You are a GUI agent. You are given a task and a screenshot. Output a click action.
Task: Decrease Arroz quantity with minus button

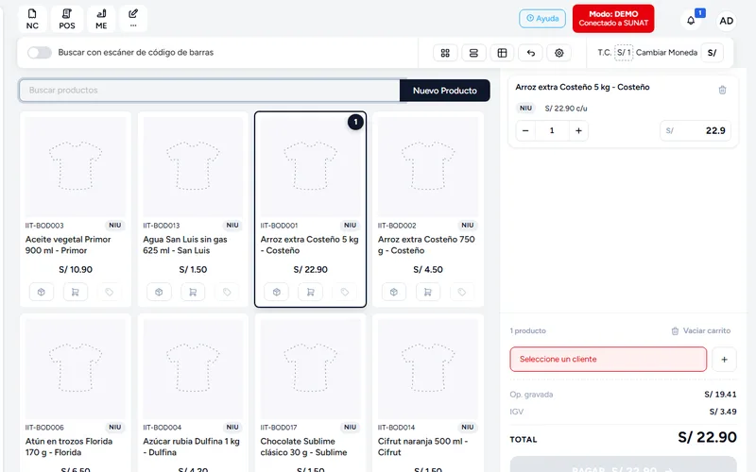coord(525,130)
